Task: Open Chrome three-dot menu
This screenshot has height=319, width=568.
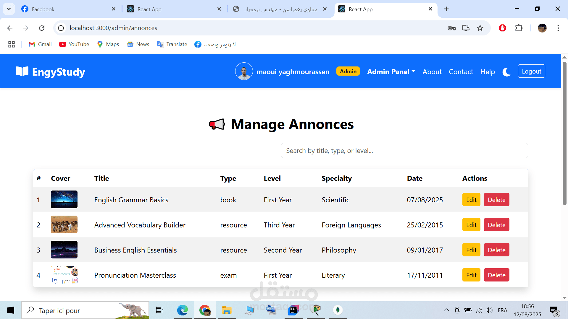Action: click(x=558, y=28)
